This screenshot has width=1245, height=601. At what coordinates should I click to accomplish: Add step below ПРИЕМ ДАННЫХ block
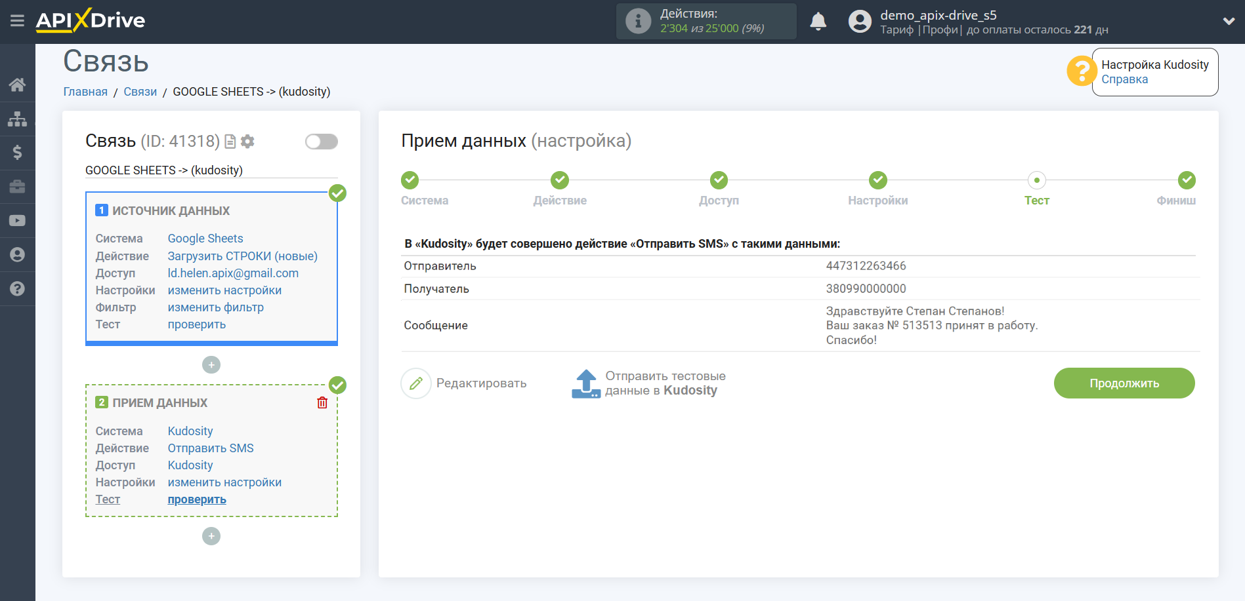point(211,536)
